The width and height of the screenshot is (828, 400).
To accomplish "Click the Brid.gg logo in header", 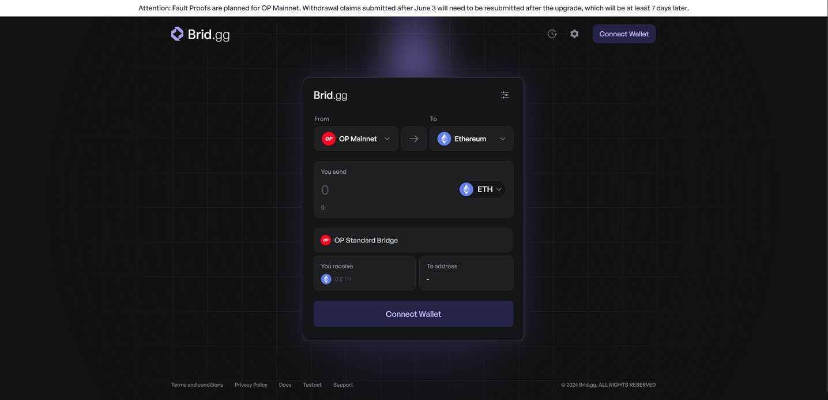I will click(201, 35).
